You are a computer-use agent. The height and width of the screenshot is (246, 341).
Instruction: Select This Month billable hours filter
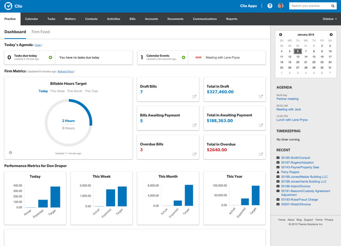[75, 91]
